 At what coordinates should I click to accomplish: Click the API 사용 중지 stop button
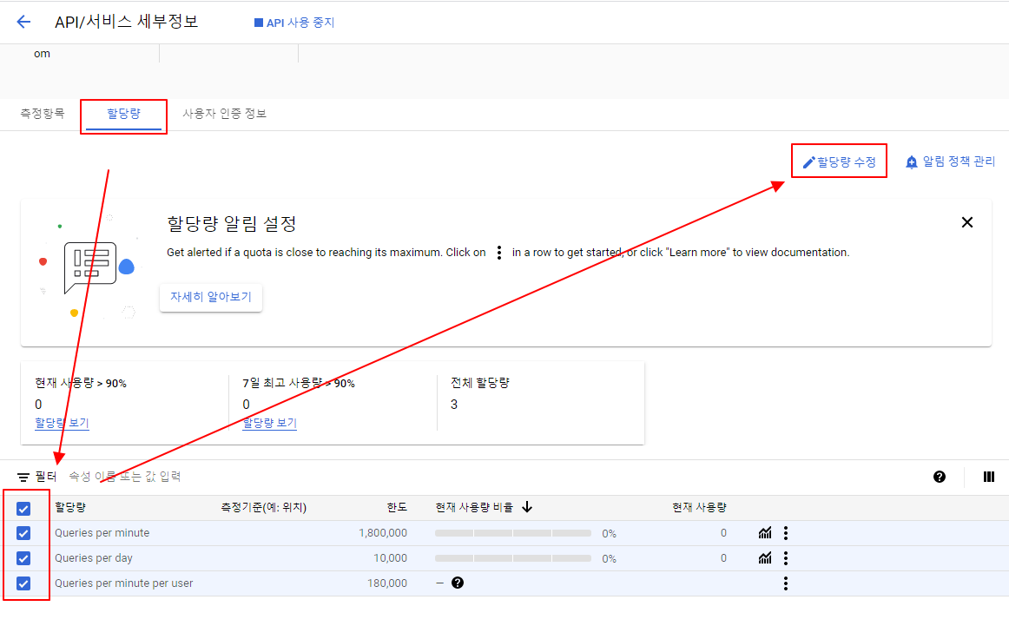pyautogui.click(x=294, y=23)
